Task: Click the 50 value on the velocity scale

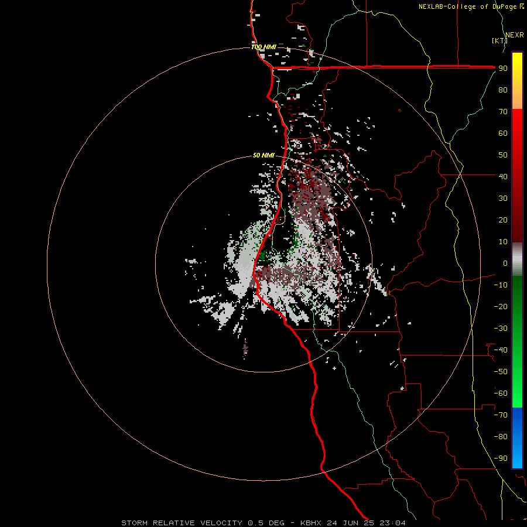Action: pos(503,155)
